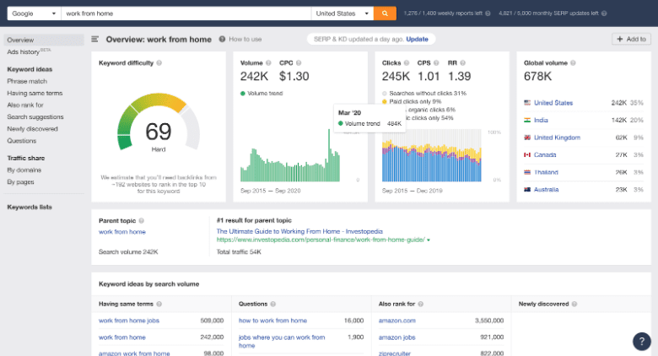Toggle Paid clicks only legend item

coord(412,101)
